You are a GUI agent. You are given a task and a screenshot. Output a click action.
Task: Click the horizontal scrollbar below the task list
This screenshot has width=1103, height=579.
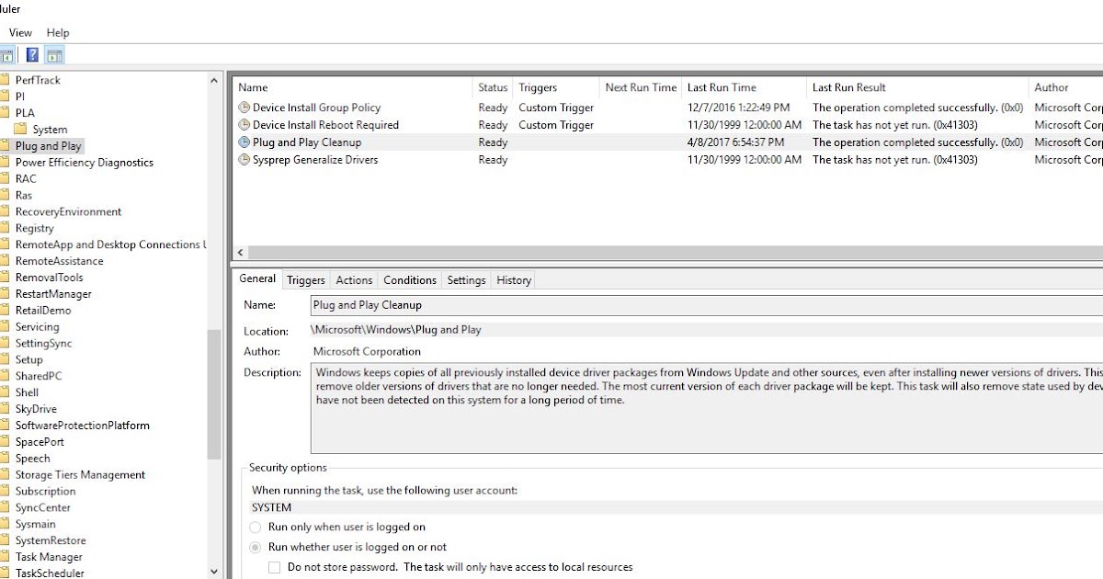[643, 252]
